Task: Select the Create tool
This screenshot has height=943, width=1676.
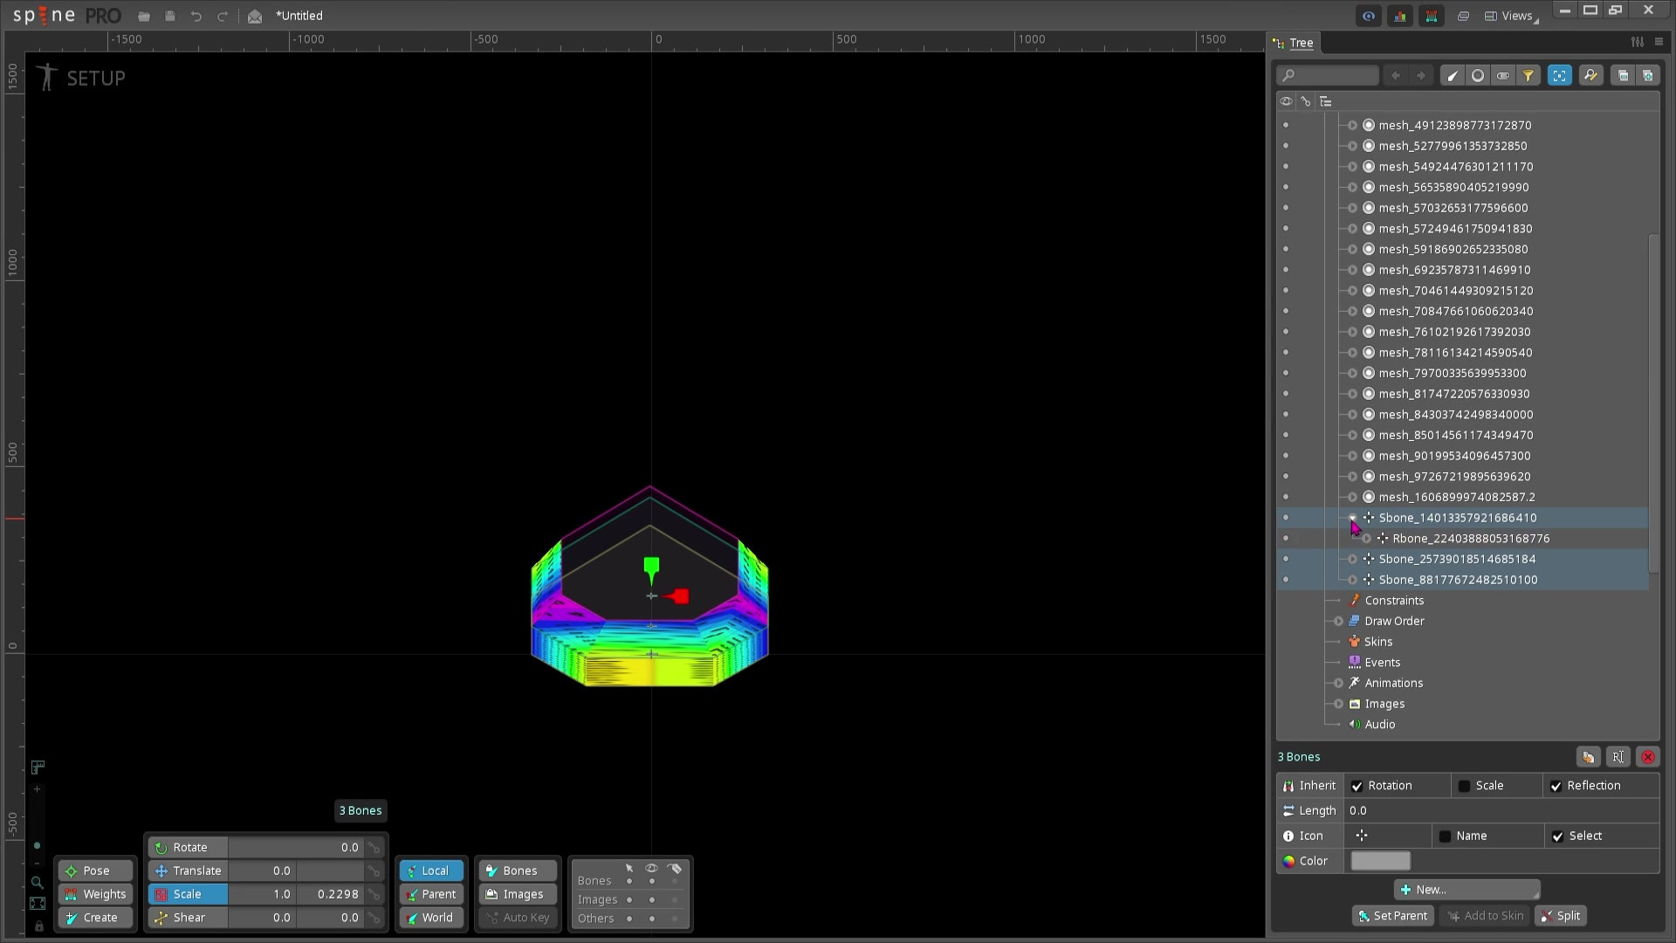Action: pyautogui.click(x=96, y=918)
